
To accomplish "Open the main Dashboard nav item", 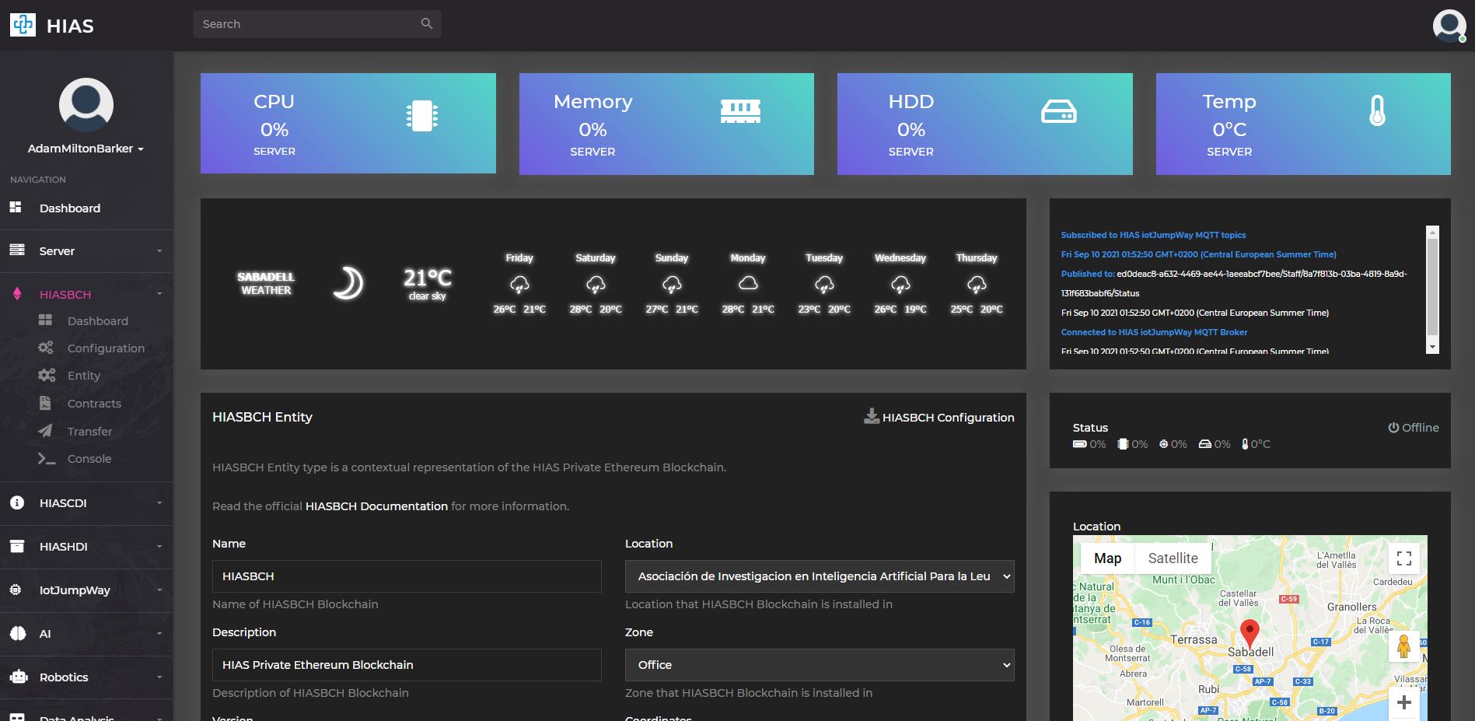I will pos(70,208).
